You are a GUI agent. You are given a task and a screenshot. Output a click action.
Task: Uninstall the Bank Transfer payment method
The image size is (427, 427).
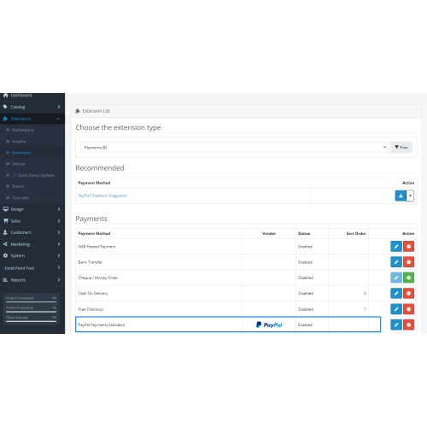click(x=408, y=262)
